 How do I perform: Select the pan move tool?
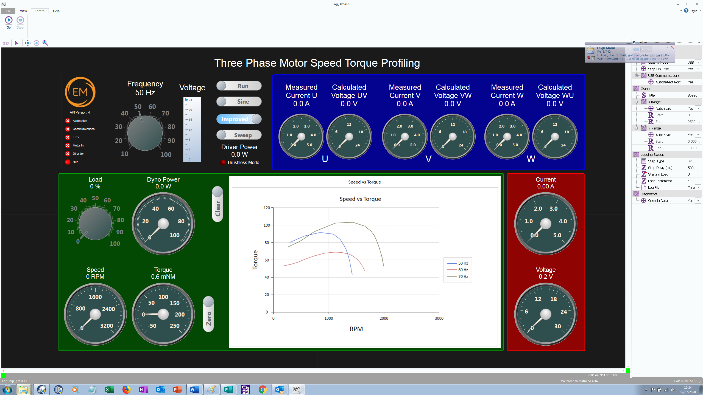(x=27, y=43)
